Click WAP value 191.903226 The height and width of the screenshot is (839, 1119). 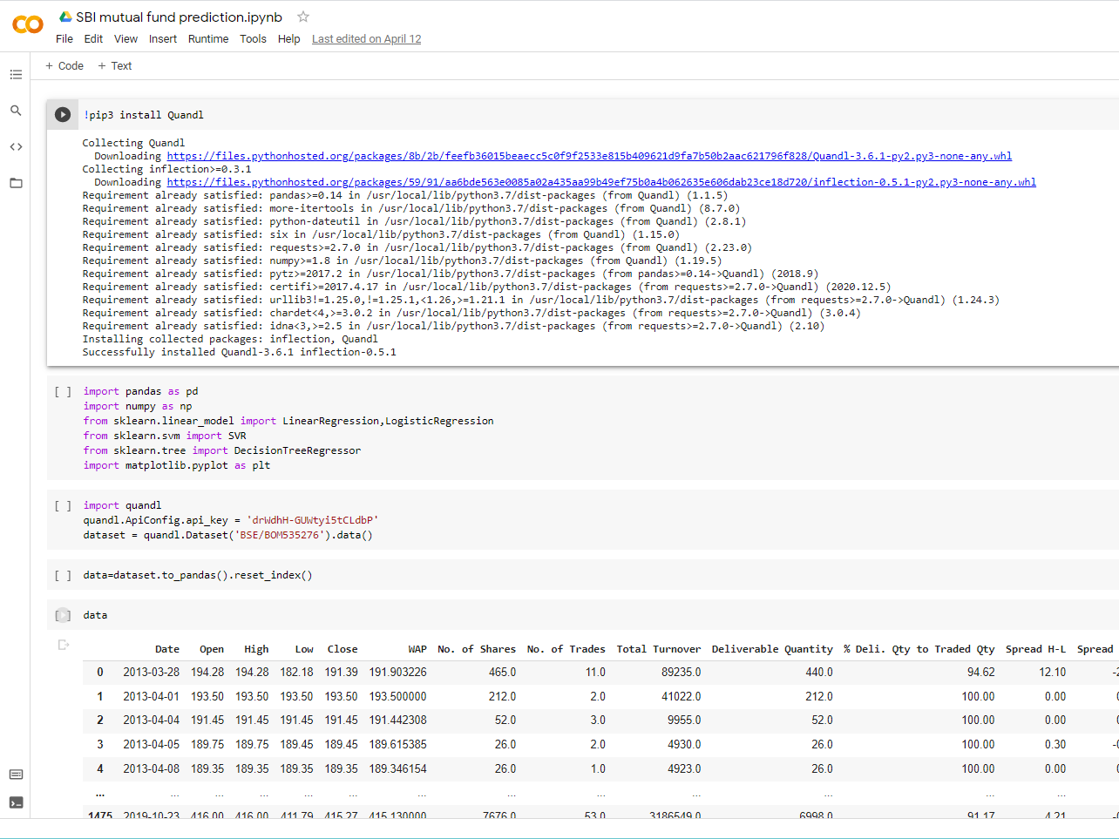coord(397,673)
